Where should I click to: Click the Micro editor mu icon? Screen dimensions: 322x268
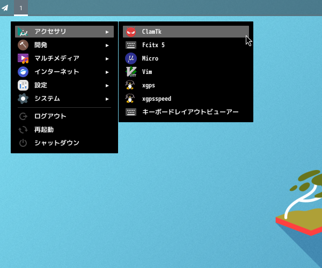[x=131, y=58]
